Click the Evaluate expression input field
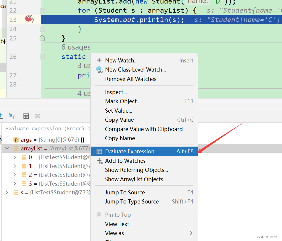The image size is (282, 241). [x=46, y=128]
